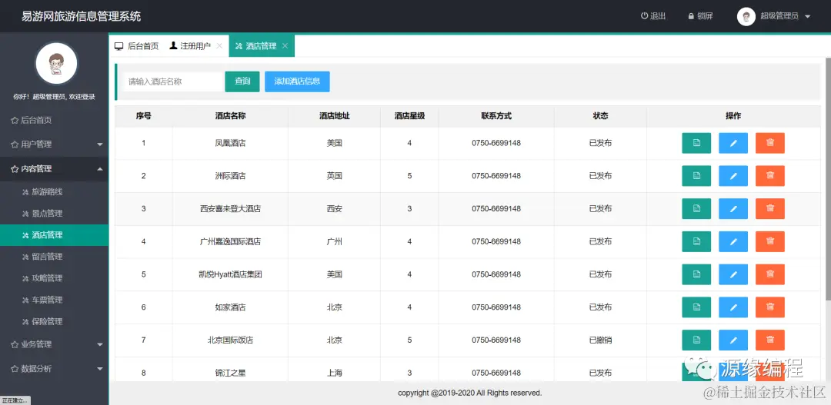Click the header avatar icon

coord(746,16)
